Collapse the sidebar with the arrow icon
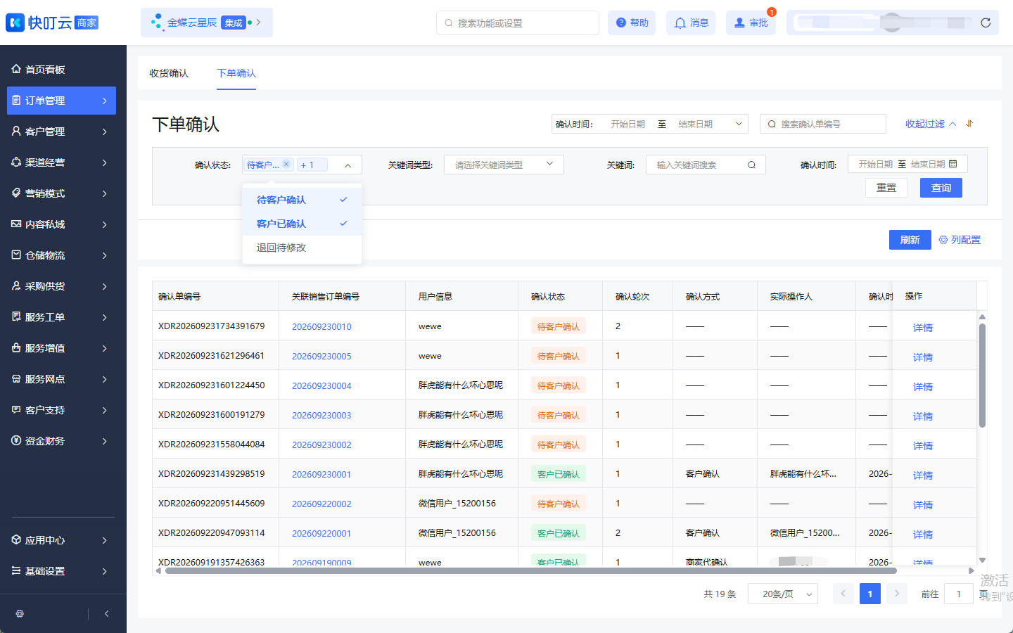Viewport: 1013px width, 633px height. pyautogui.click(x=107, y=613)
